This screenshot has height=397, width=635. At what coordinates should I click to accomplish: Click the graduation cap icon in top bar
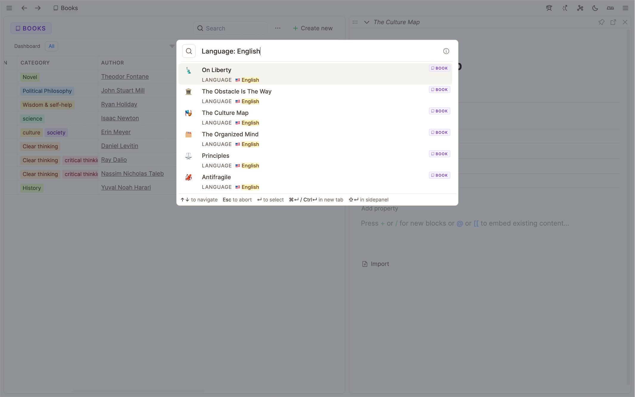[549, 8]
